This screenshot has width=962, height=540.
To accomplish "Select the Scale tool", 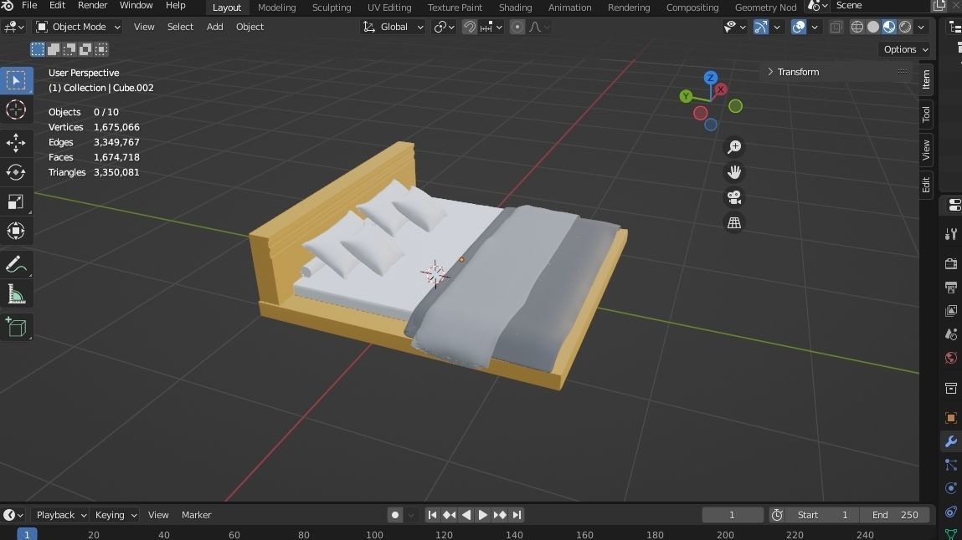I will (16, 201).
